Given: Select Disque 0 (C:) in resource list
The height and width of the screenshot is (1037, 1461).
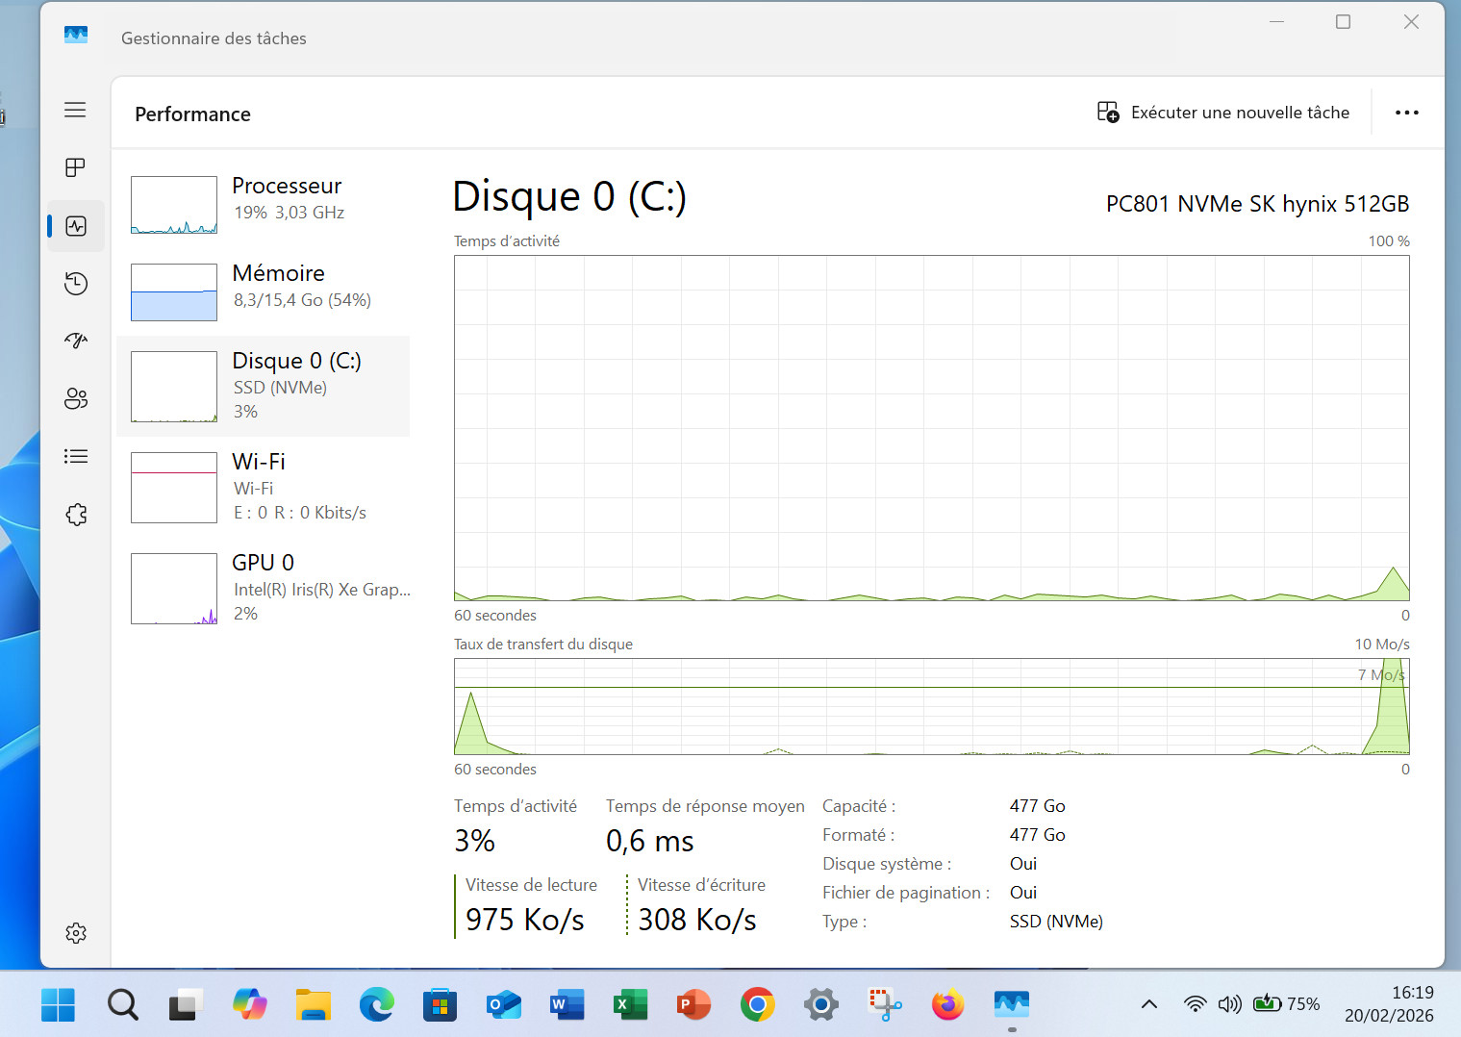Looking at the screenshot, I should pyautogui.click(x=263, y=386).
